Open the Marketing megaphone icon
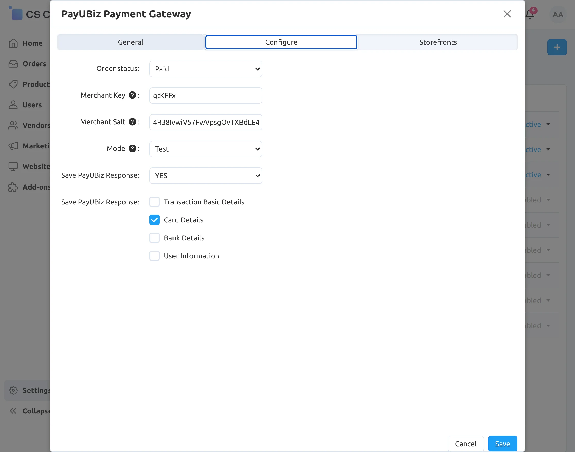Screen dimensions: 575x452 point(13,146)
